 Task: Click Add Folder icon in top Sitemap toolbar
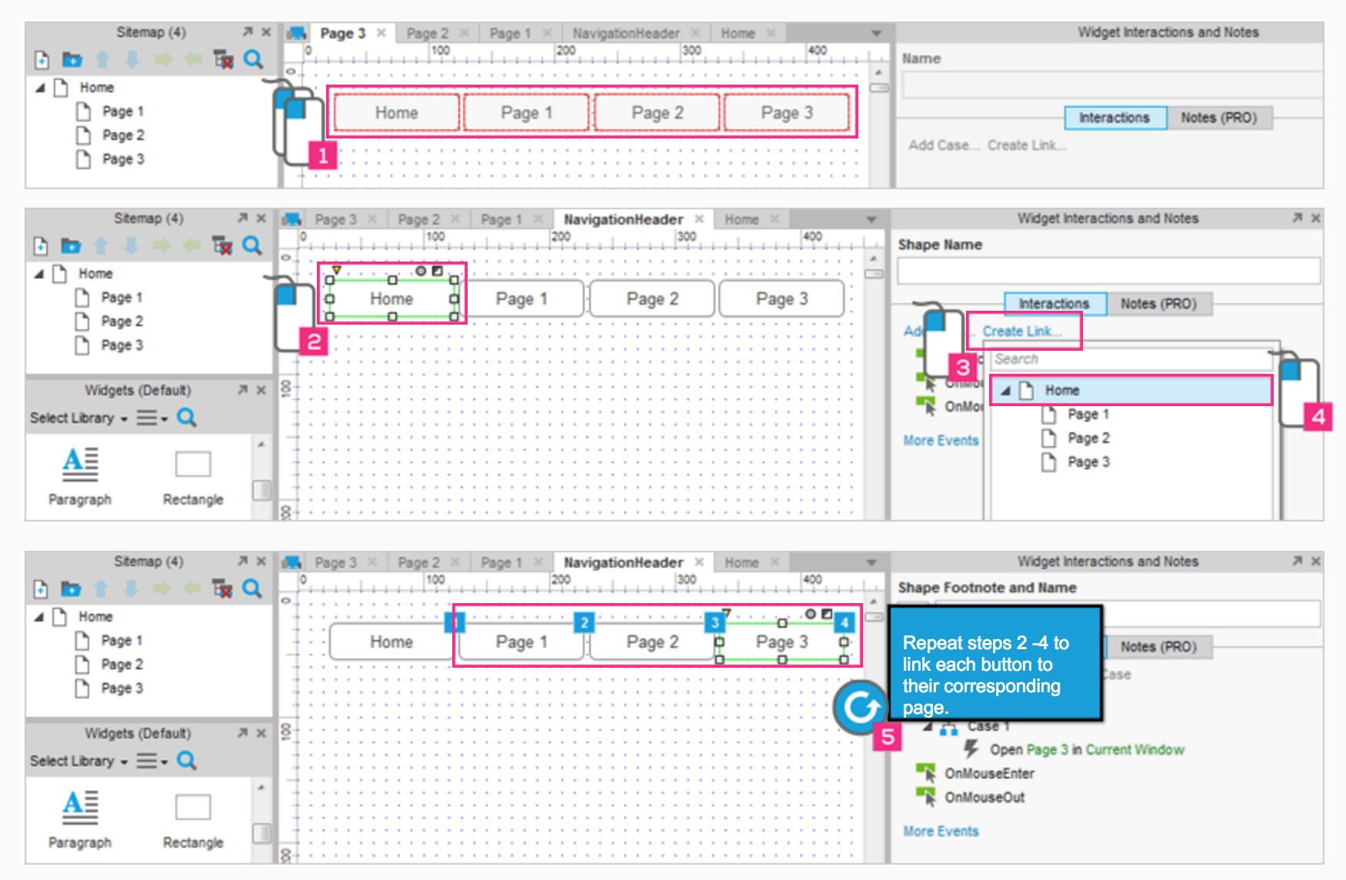coord(72,60)
